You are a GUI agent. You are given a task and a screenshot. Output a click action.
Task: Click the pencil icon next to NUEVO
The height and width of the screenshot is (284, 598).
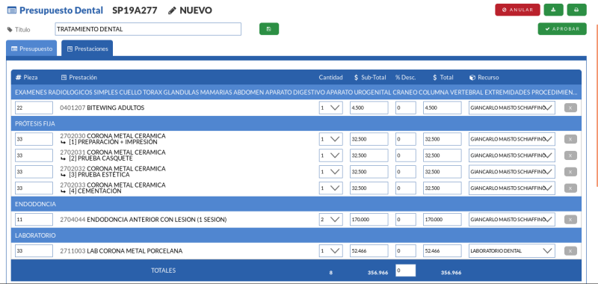(172, 10)
